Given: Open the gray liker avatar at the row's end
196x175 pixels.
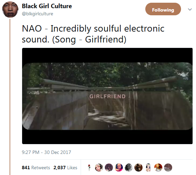Looking at the screenshot, I should (168, 168).
